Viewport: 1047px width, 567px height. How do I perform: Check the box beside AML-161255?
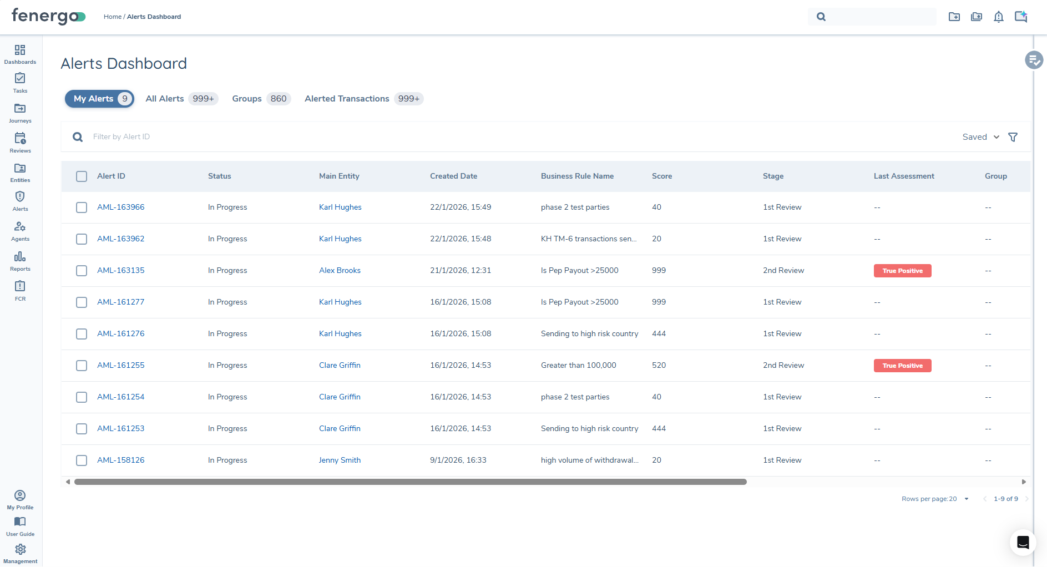[x=82, y=366]
